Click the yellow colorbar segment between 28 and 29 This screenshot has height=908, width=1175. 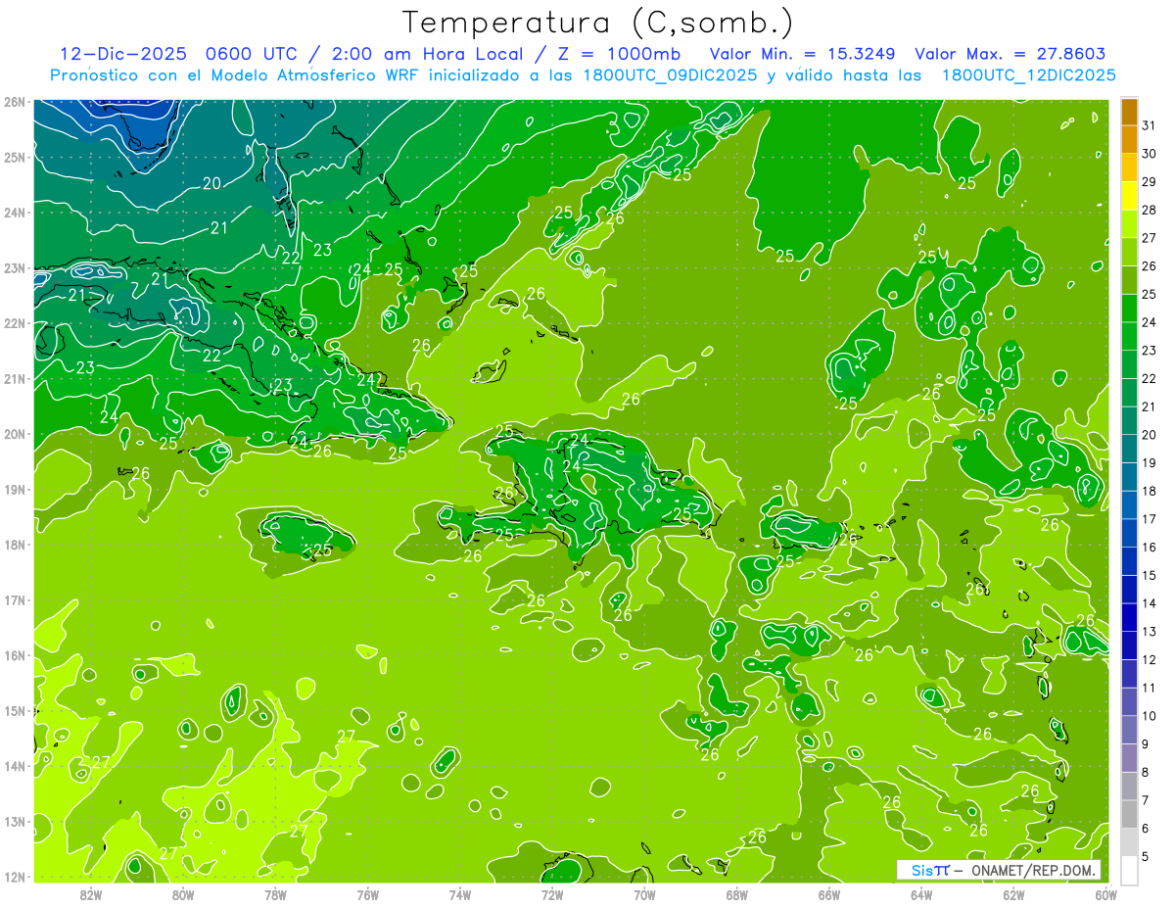(1129, 195)
